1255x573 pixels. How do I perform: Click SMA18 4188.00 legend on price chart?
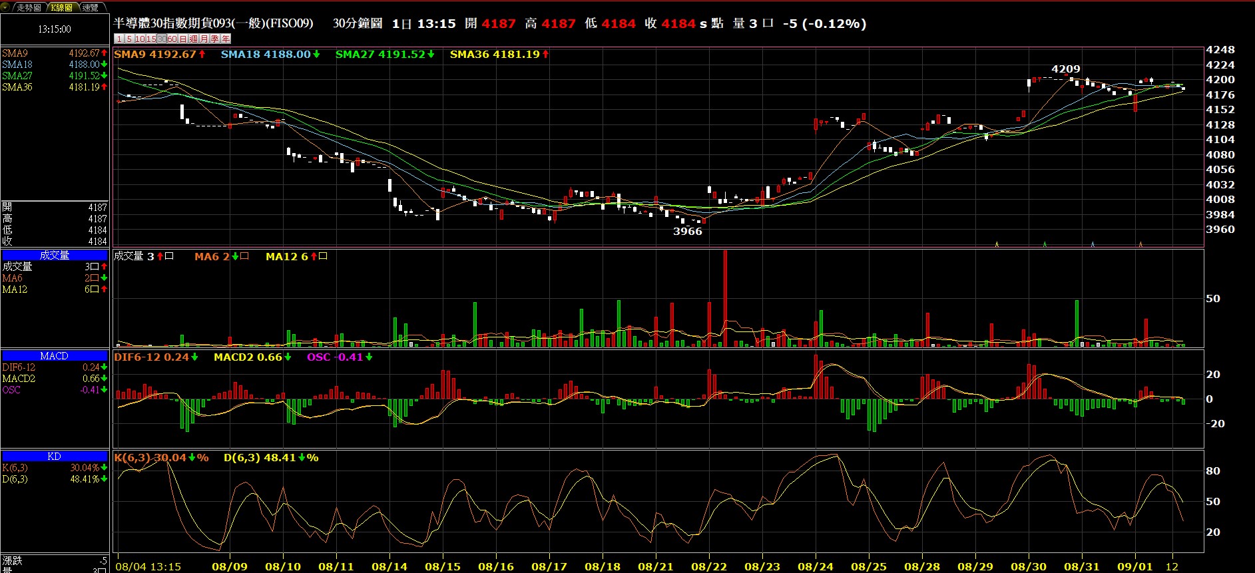[x=270, y=55]
